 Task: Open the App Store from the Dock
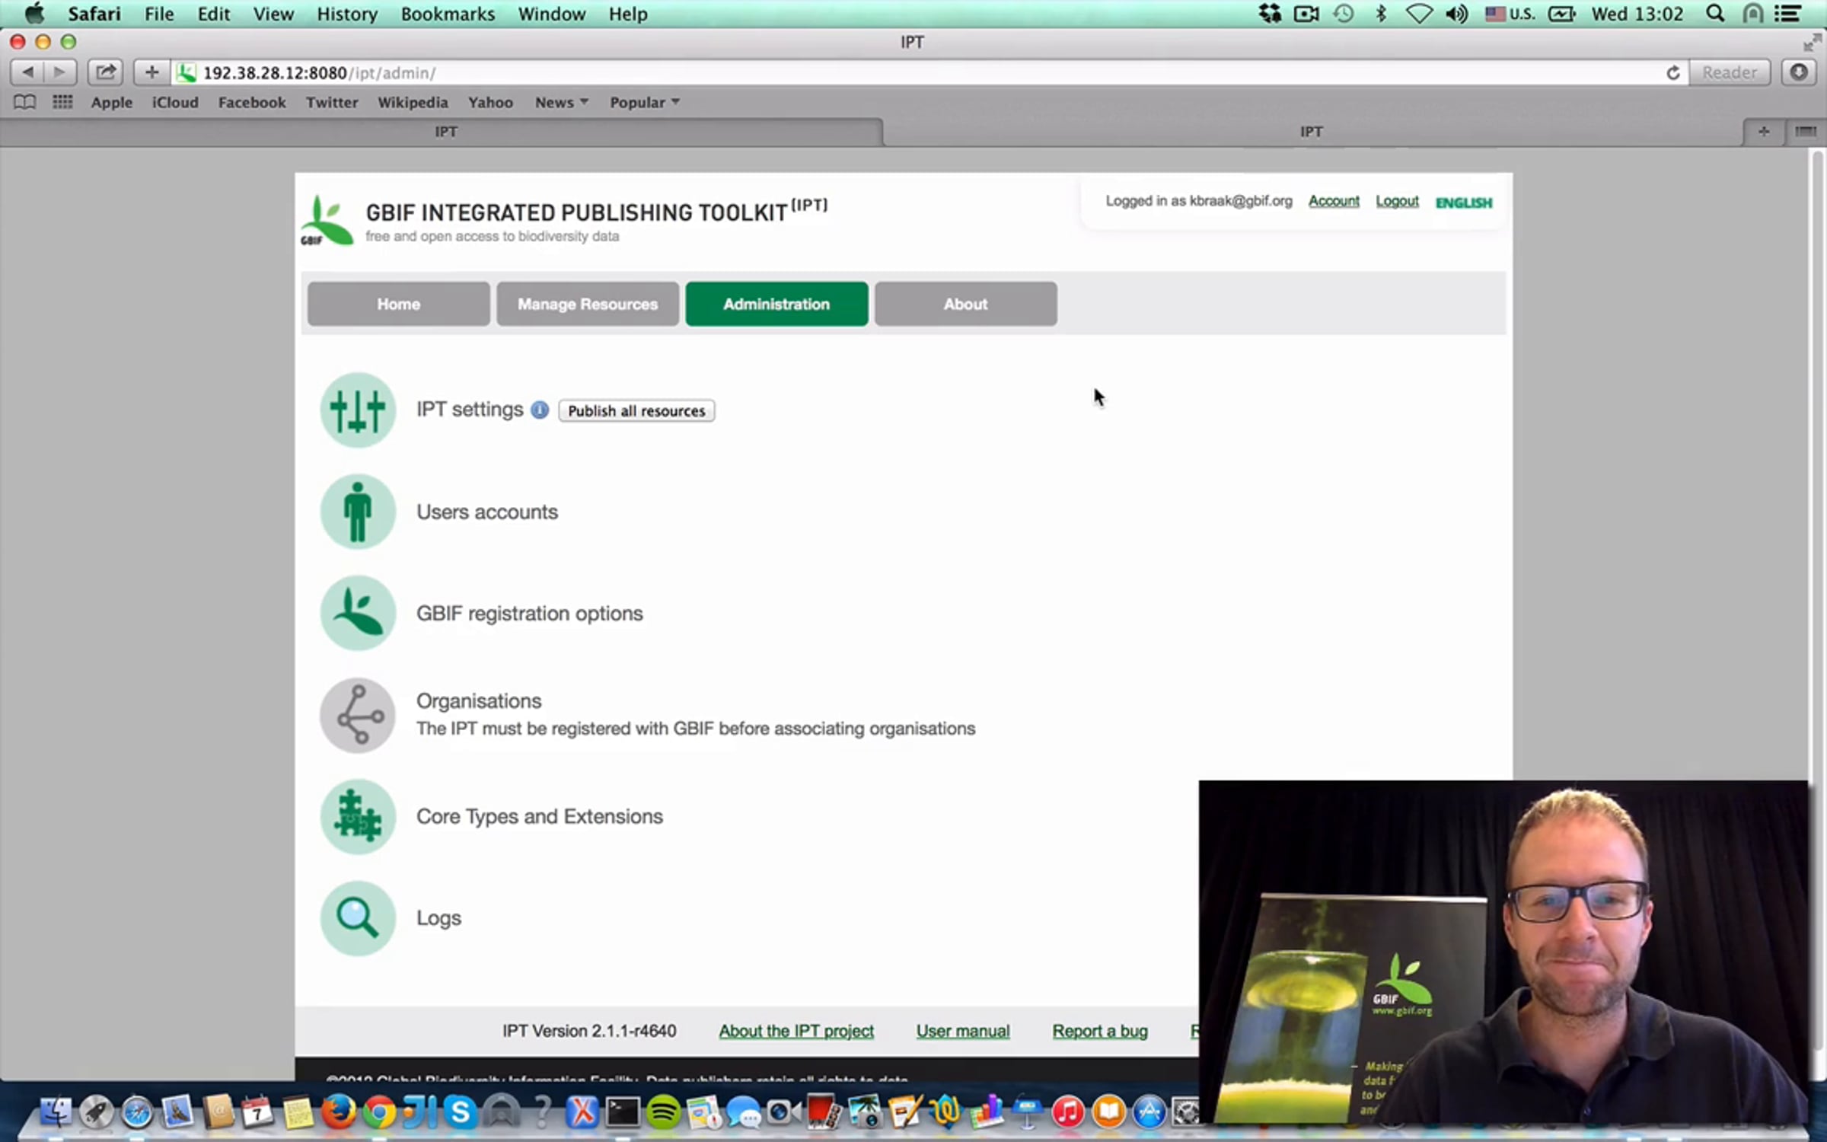1149,1112
